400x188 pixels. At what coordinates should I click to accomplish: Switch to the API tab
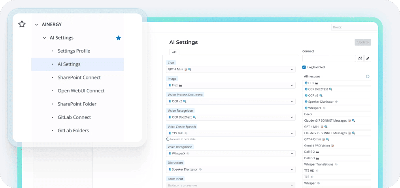(174, 52)
